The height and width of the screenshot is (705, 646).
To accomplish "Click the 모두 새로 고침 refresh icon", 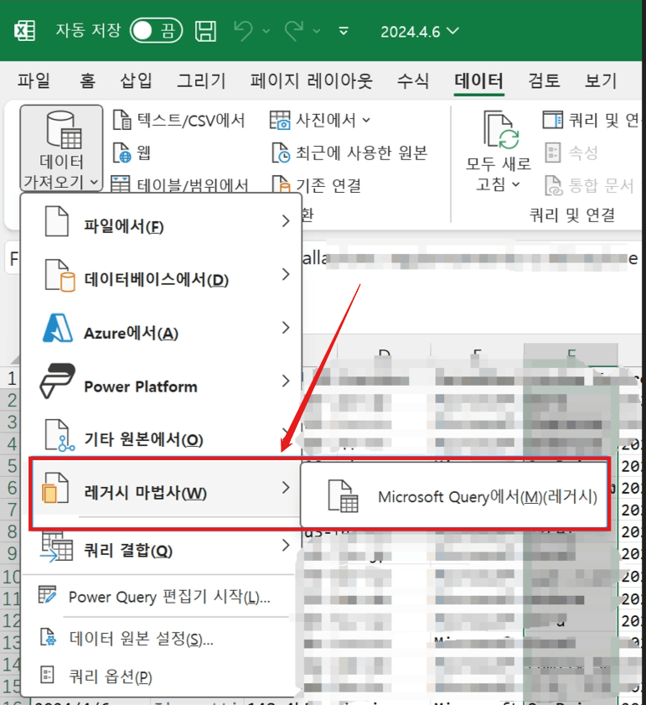I will point(501,130).
